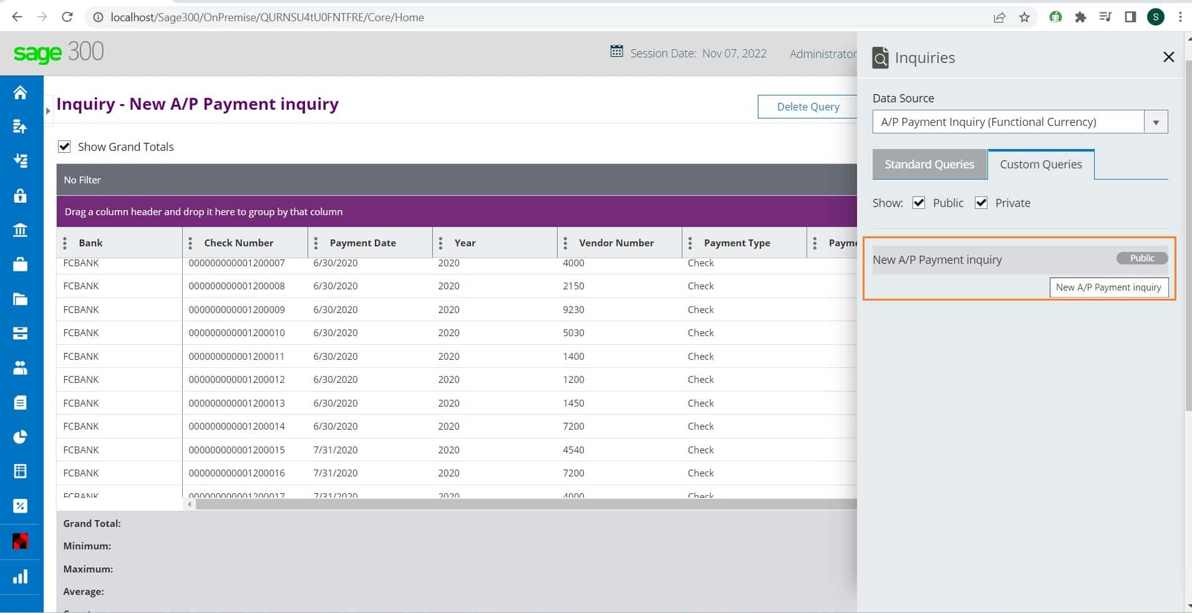Open the people group sidebar icon
The width and height of the screenshot is (1192, 613).
coord(20,368)
